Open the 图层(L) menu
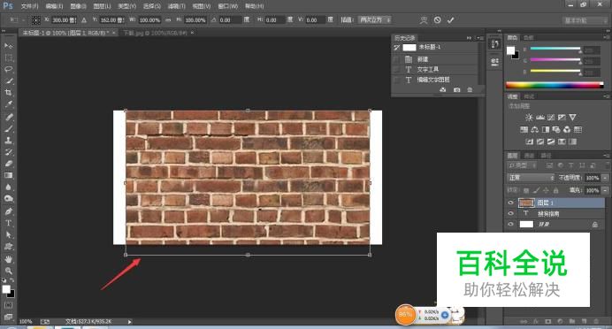Image resolution: width=612 pixels, height=329 pixels. (x=102, y=6)
